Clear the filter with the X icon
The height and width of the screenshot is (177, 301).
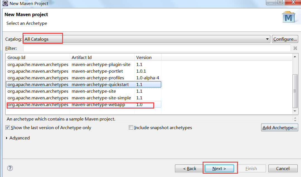click(295, 48)
